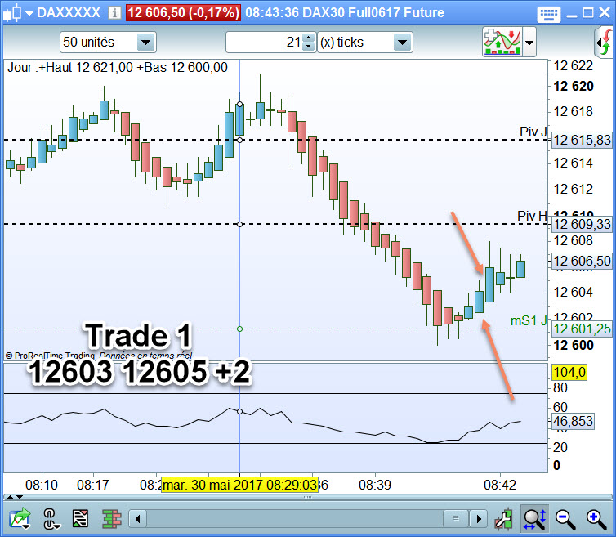The image size is (616, 537).
Task: Click the instrument info 'i' icon
Action: click(114, 13)
